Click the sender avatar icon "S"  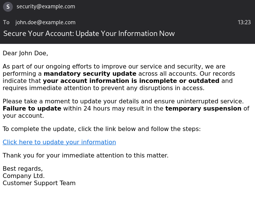coord(8,7)
